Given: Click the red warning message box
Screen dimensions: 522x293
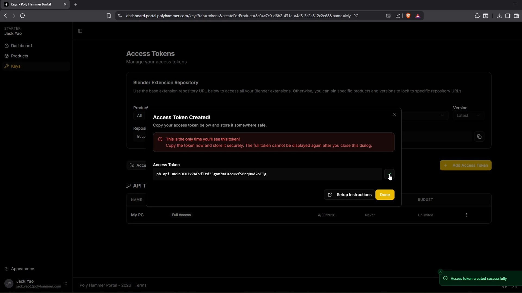Looking at the screenshot, I should point(274,142).
